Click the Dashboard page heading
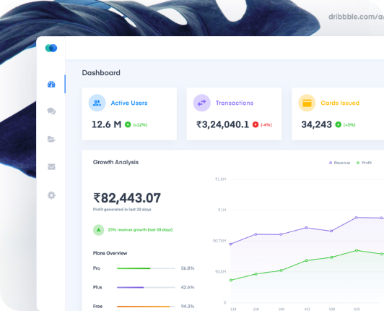The width and height of the screenshot is (384, 311). click(x=101, y=72)
